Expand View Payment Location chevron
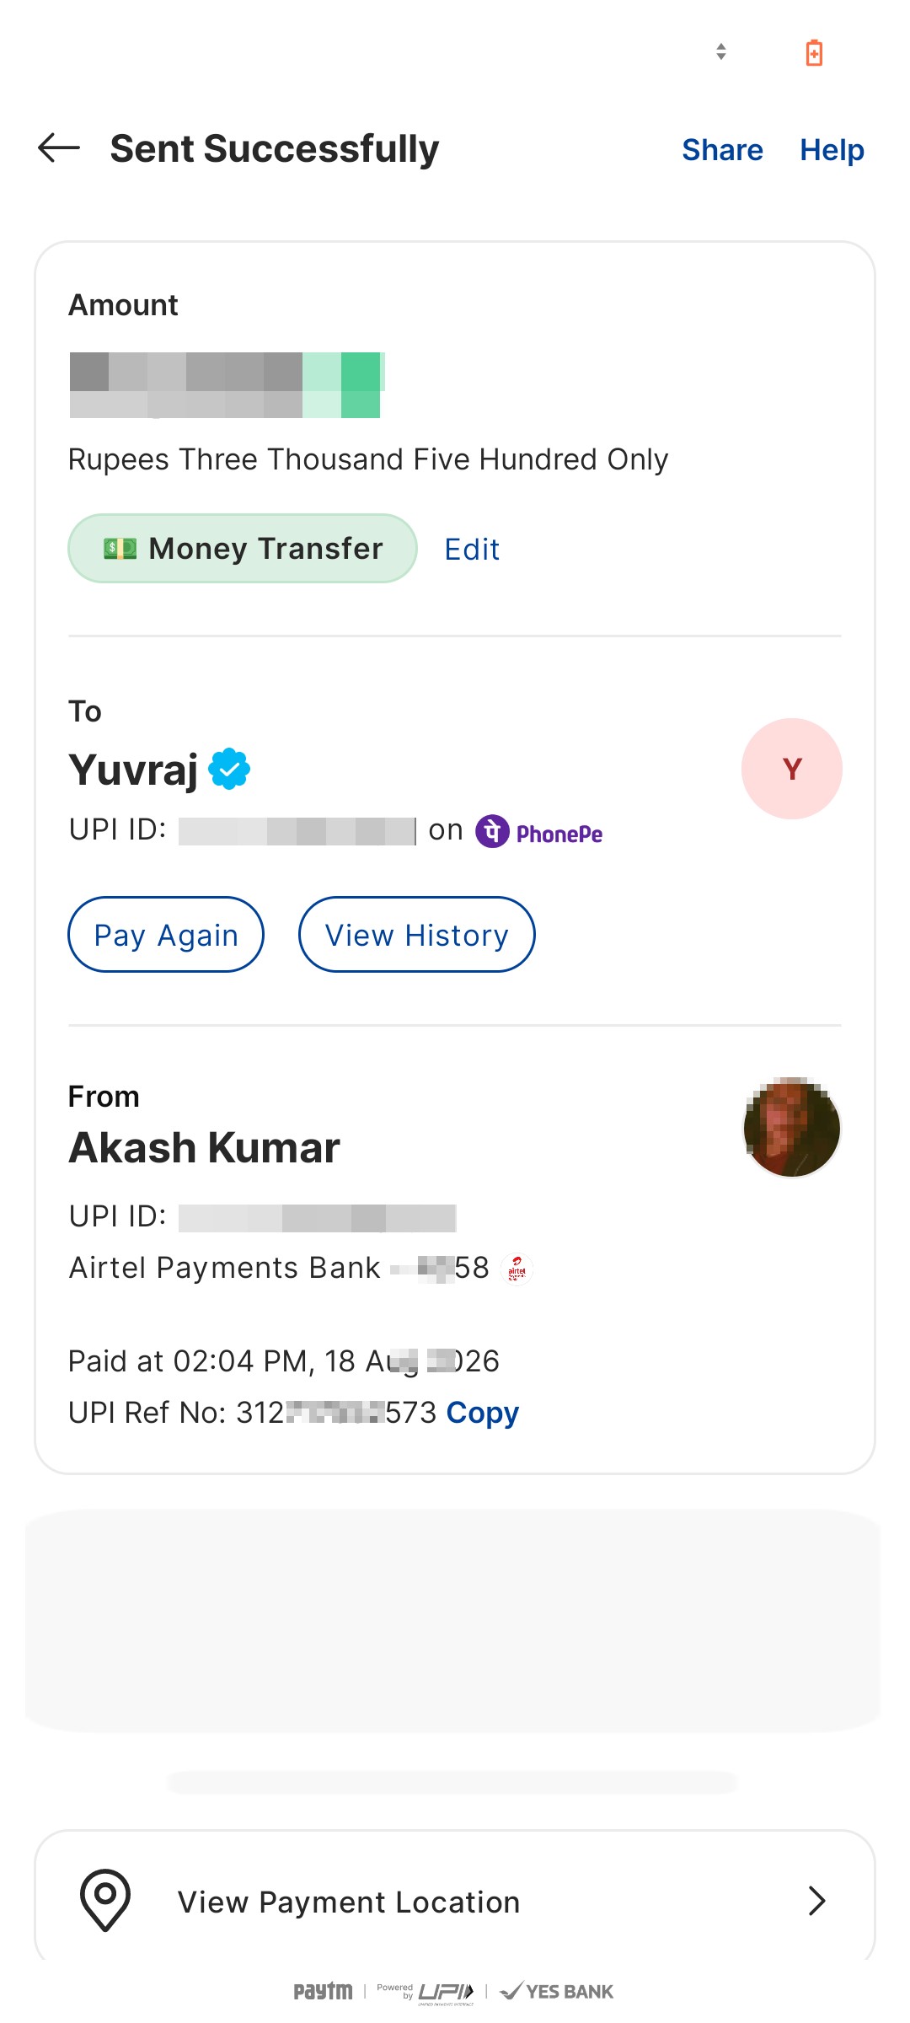Image resolution: width=910 pixels, height=2023 pixels. [816, 1901]
